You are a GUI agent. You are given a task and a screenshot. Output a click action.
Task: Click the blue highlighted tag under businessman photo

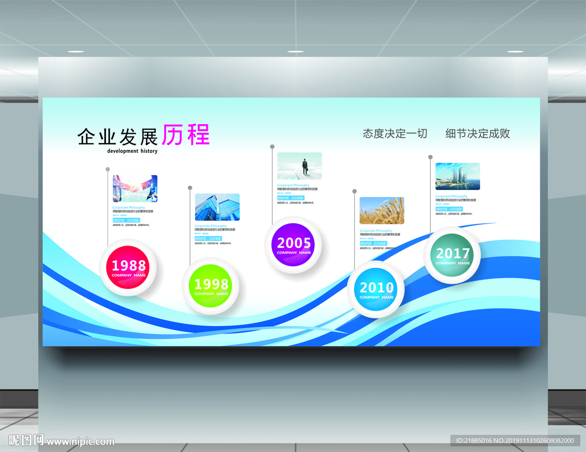point(291,198)
